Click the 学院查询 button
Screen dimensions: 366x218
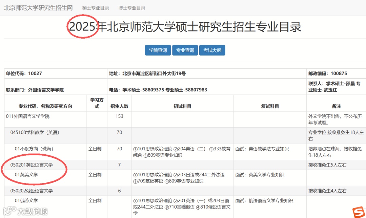[158, 50]
